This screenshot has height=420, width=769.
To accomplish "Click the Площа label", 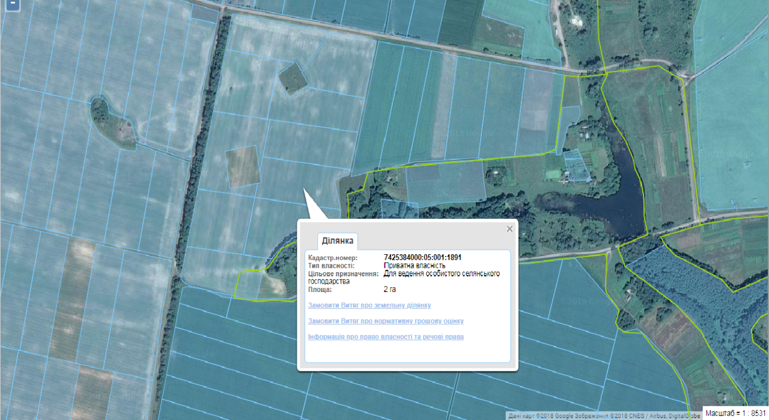I will pos(320,290).
